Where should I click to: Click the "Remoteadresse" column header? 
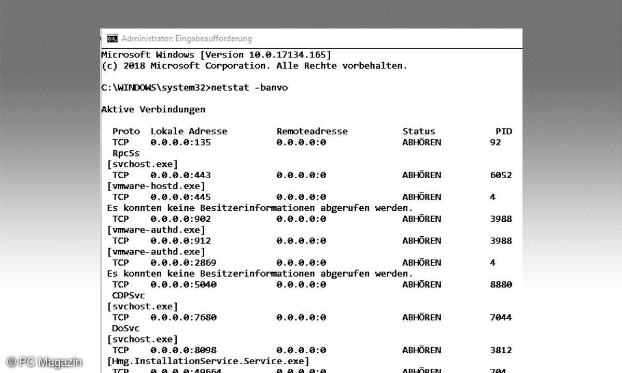click(x=312, y=131)
